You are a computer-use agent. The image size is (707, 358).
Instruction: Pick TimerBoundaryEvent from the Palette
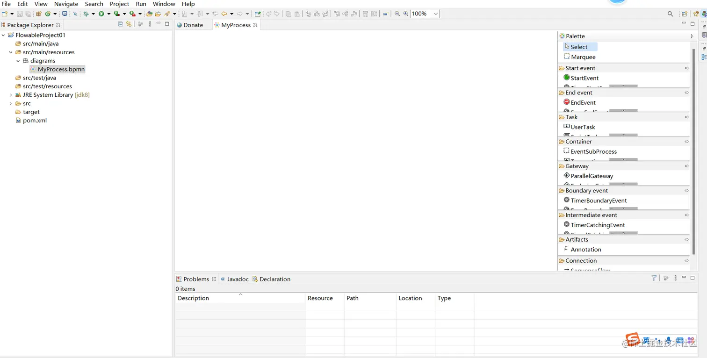pyautogui.click(x=595, y=200)
